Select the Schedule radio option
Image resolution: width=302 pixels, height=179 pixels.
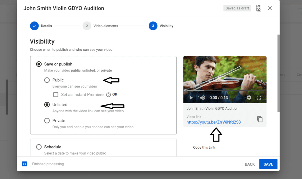(39, 147)
